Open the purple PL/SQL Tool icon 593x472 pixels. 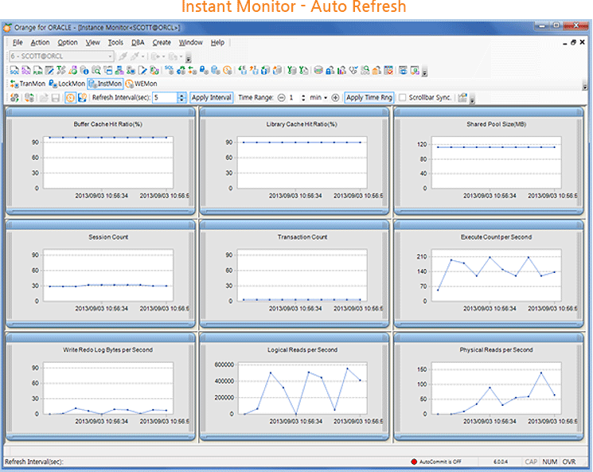[x=26, y=70]
